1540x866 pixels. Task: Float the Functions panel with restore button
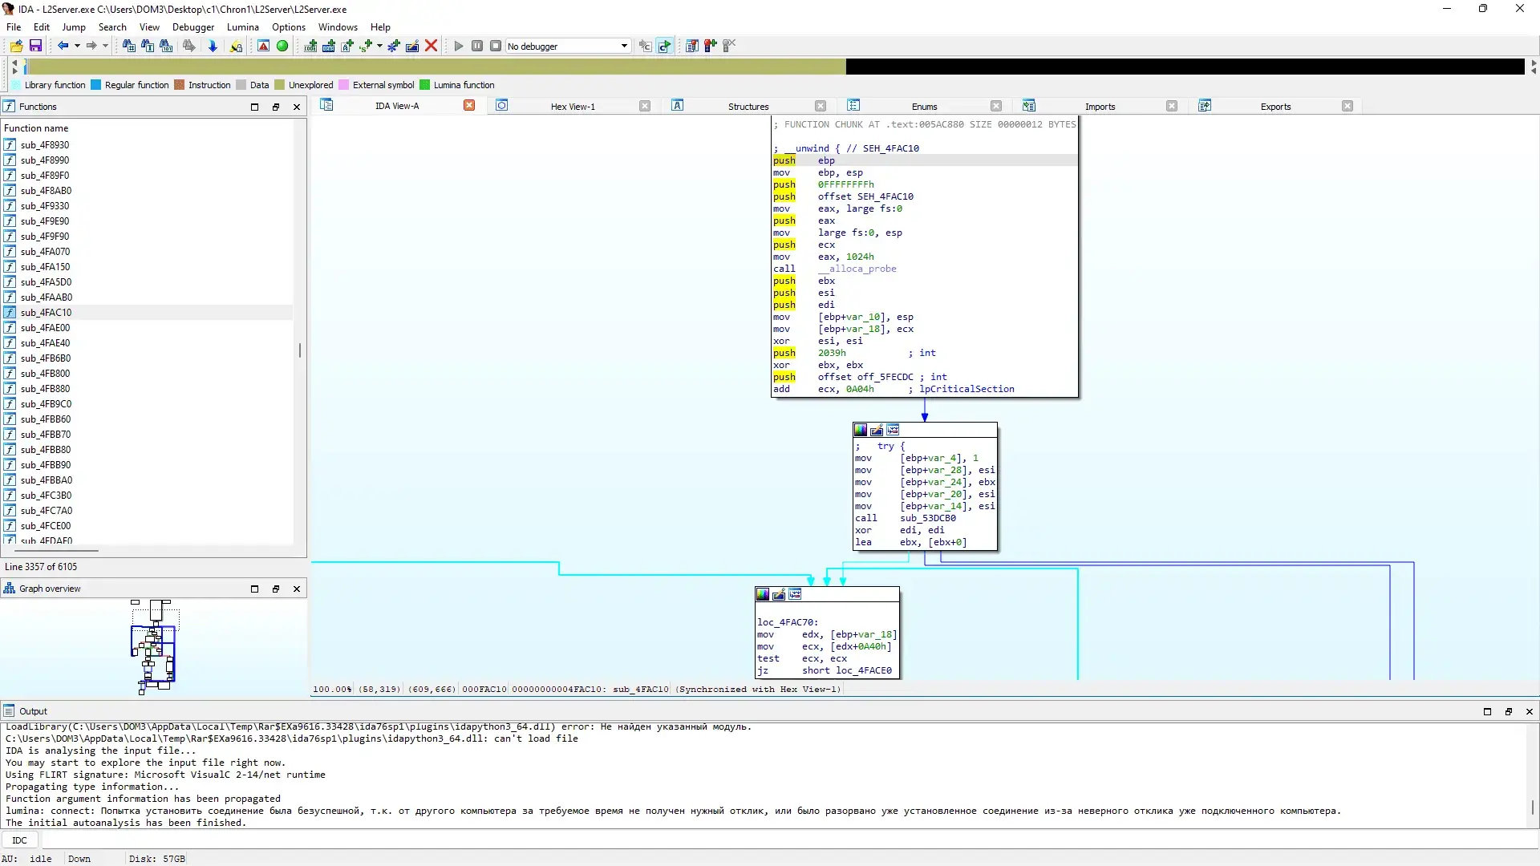(x=276, y=107)
